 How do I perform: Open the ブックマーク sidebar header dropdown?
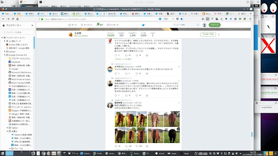pyautogui.click(x=12, y=26)
